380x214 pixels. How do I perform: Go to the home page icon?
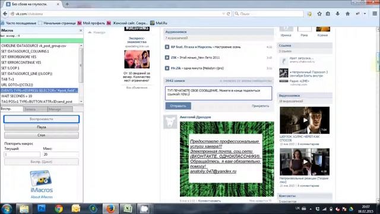pos(347,14)
